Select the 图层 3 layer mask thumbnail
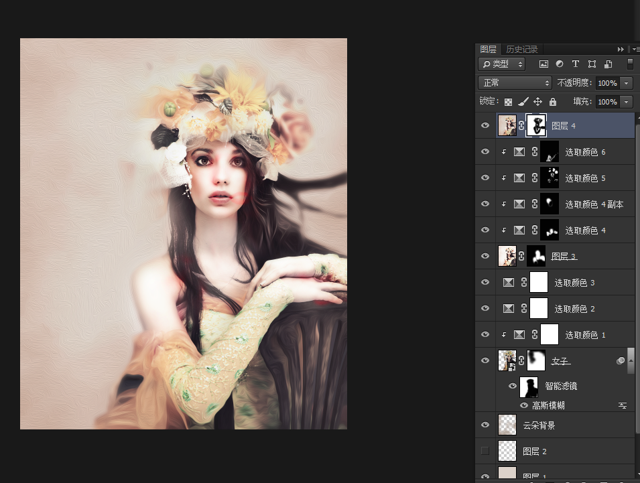640x483 pixels. click(536, 256)
